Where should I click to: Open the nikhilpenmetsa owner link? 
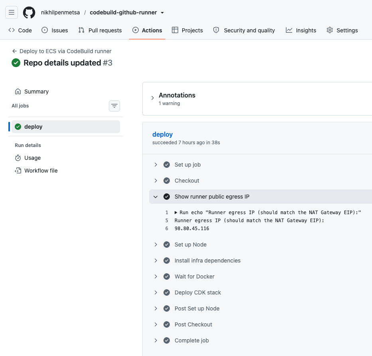click(x=60, y=12)
